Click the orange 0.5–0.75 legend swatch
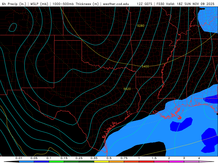The width and height of the screenshot is (218, 163). (117, 162)
